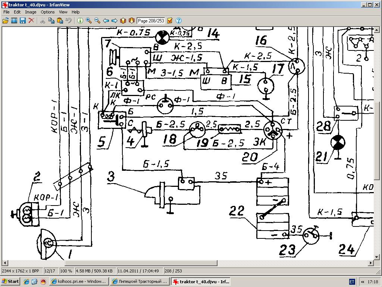
Task: Open the Slideshow filmstrip icon
Action: click(14, 21)
